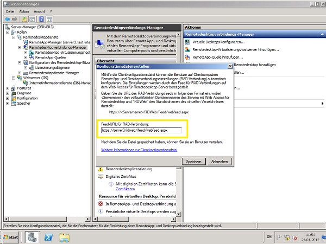Open Weitere Informationen zur Clientkonfigurationsdatei link
Image resolution: width=326 pixels, height=244 pixels.
point(139,150)
